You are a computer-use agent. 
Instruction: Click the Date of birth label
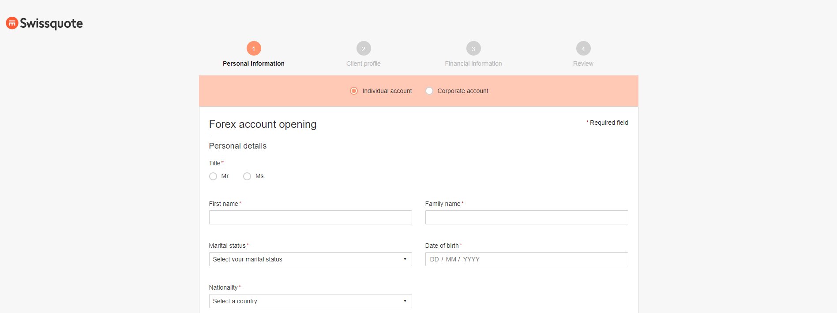[443, 246]
